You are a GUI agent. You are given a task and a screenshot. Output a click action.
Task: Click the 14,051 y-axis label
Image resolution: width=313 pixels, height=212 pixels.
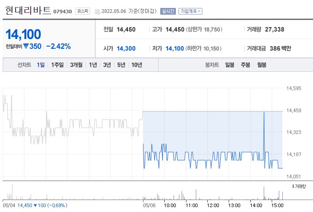293,177
